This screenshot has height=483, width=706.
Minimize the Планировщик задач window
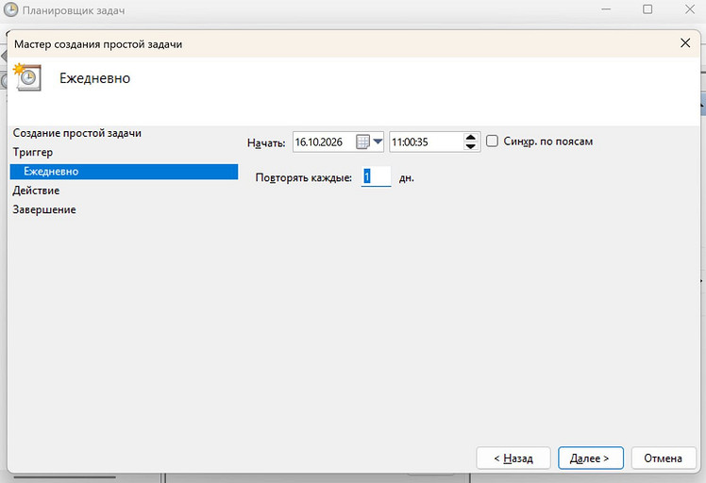click(606, 9)
